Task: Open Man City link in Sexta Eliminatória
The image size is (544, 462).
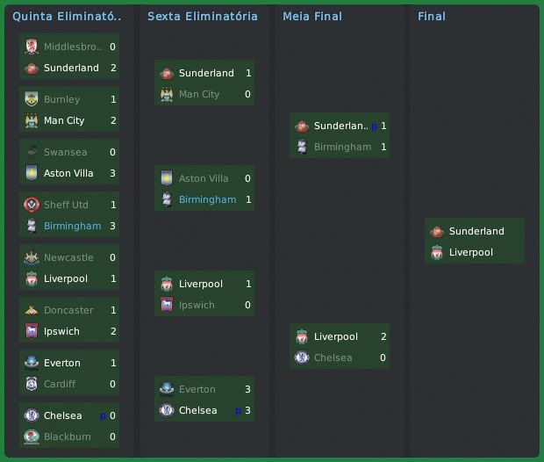Action: click(x=199, y=94)
